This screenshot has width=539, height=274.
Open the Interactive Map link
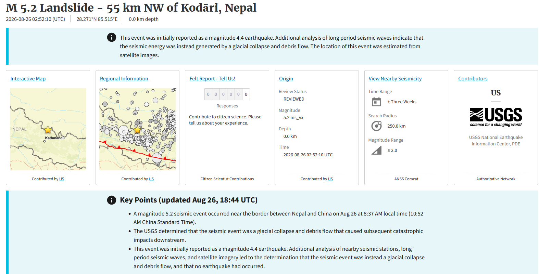(28, 79)
